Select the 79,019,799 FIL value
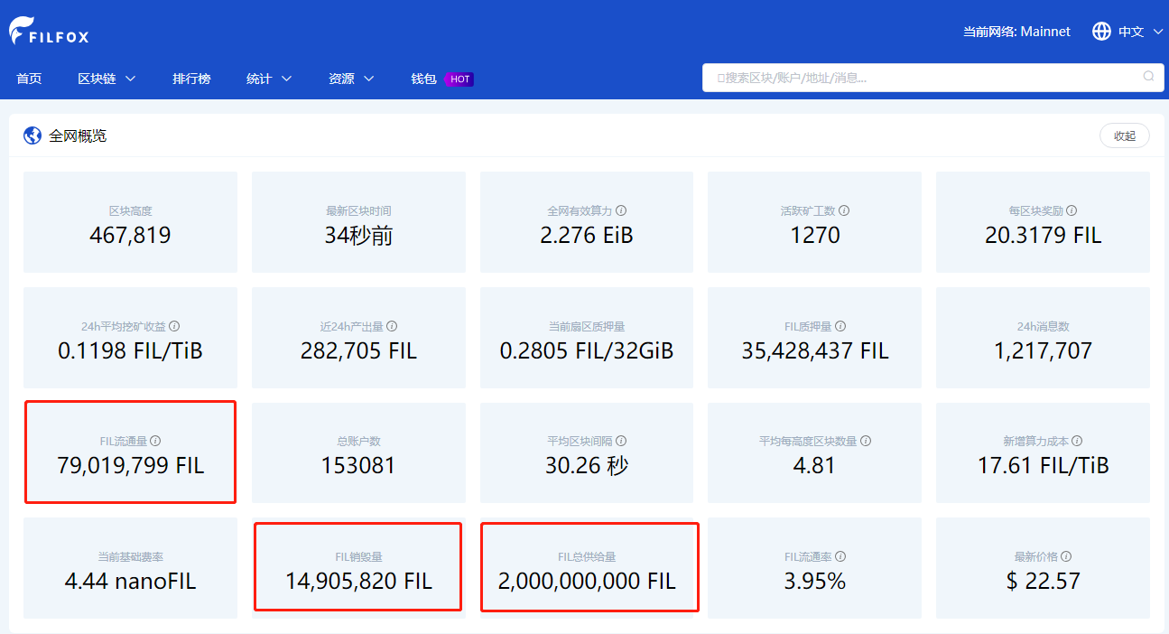The width and height of the screenshot is (1169, 634). pyautogui.click(x=130, y=466)
